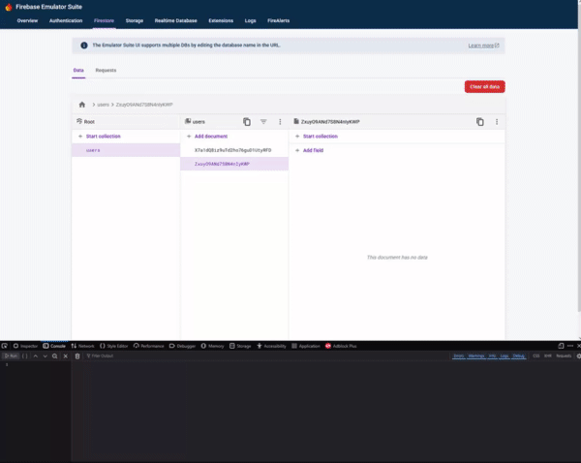Open the Adblock Plus devtools panel
Screen dimensions: 581x463
[x=341, y=346]
